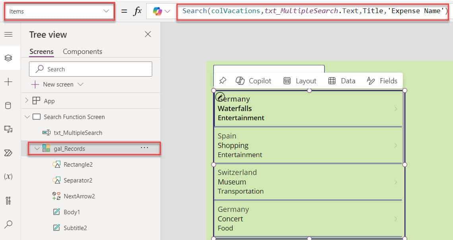Click the arrow in Spain Shopping row
Screen dimensions: 453x240
[396, 145]
